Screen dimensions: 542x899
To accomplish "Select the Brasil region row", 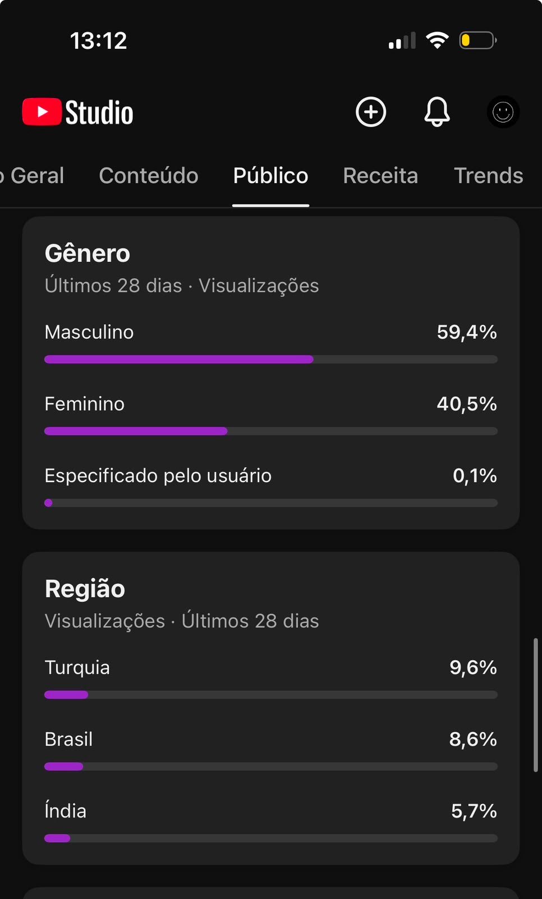I will (x=271, y=750).
